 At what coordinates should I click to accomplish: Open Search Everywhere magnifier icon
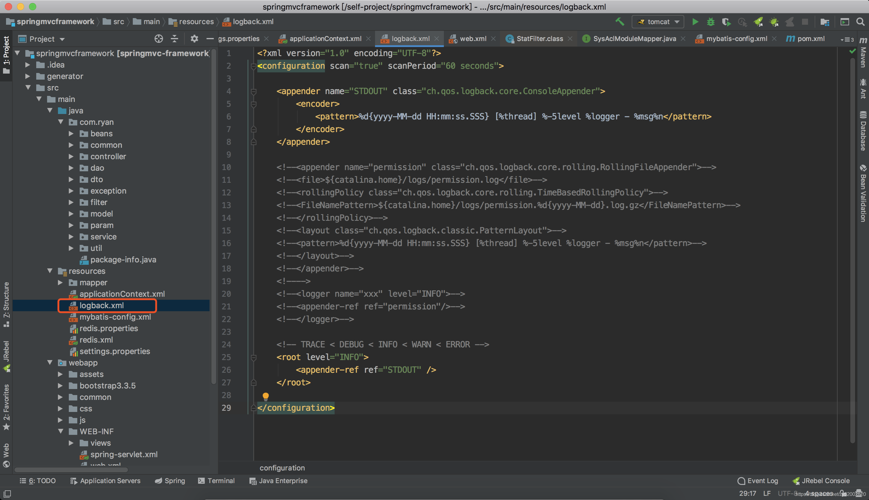860,22
